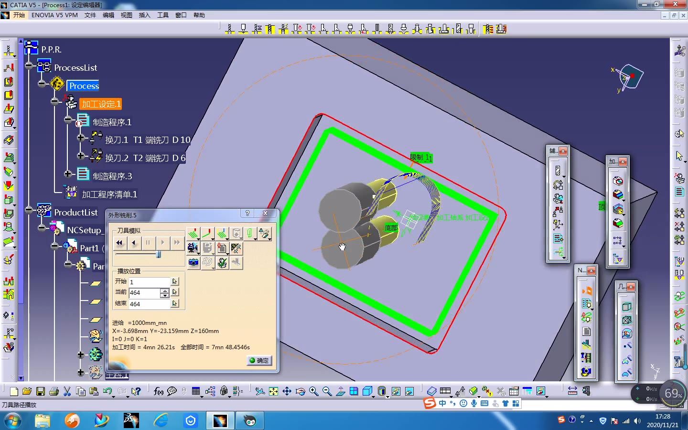Select 加工程序清单.1 in the tree

tap(109, 194)
